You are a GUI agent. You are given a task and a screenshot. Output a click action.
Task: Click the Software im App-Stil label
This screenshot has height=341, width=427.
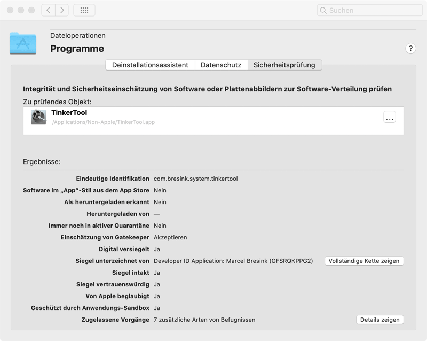(86, 190)
